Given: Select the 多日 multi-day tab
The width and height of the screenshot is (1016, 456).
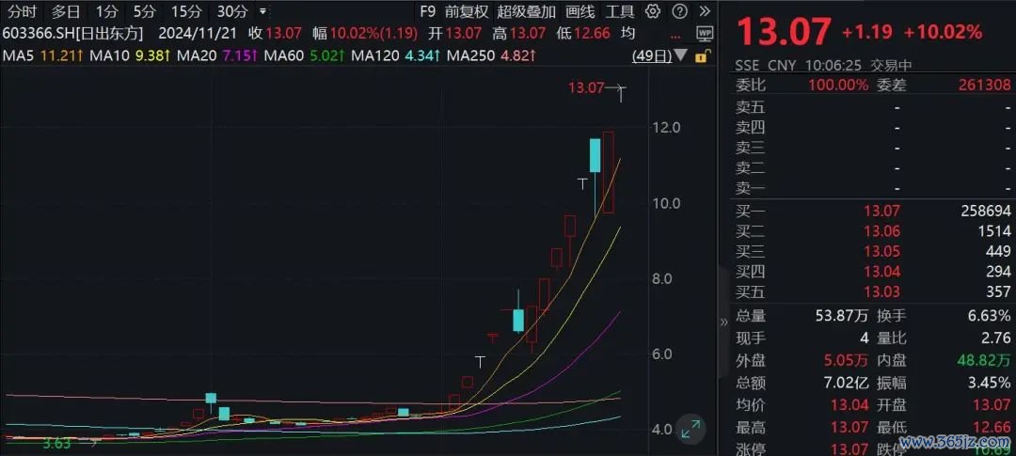Looking at the screenshot, I should pyautogui.click(x=65, y=12).
